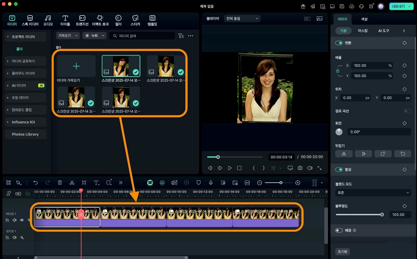This screenshot has height=259, width=417.
Task: Take a snapshot with the camera icon
Action: [300, 168]
